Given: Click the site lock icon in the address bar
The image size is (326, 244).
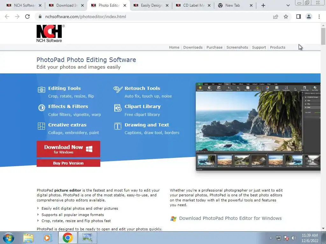Looking at the screenshot, I should [x=40, y=17].
